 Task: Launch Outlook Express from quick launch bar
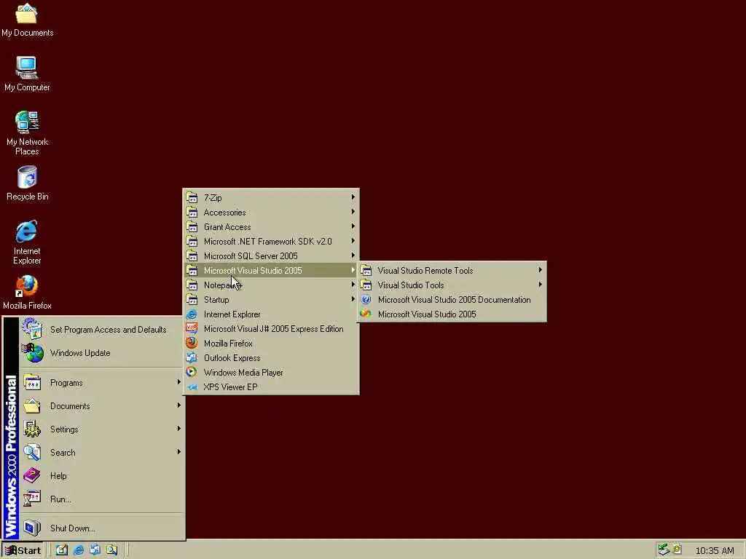[x=95, y=550]
